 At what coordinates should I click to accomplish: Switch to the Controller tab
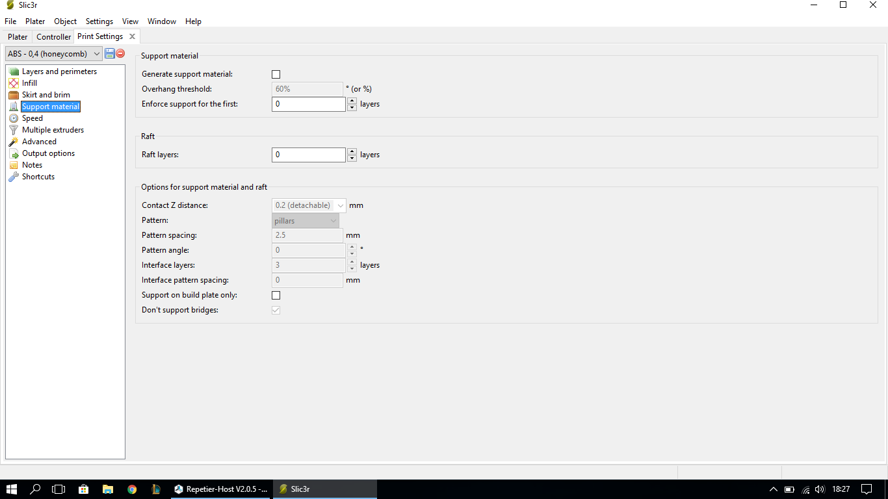pos(53,37)
